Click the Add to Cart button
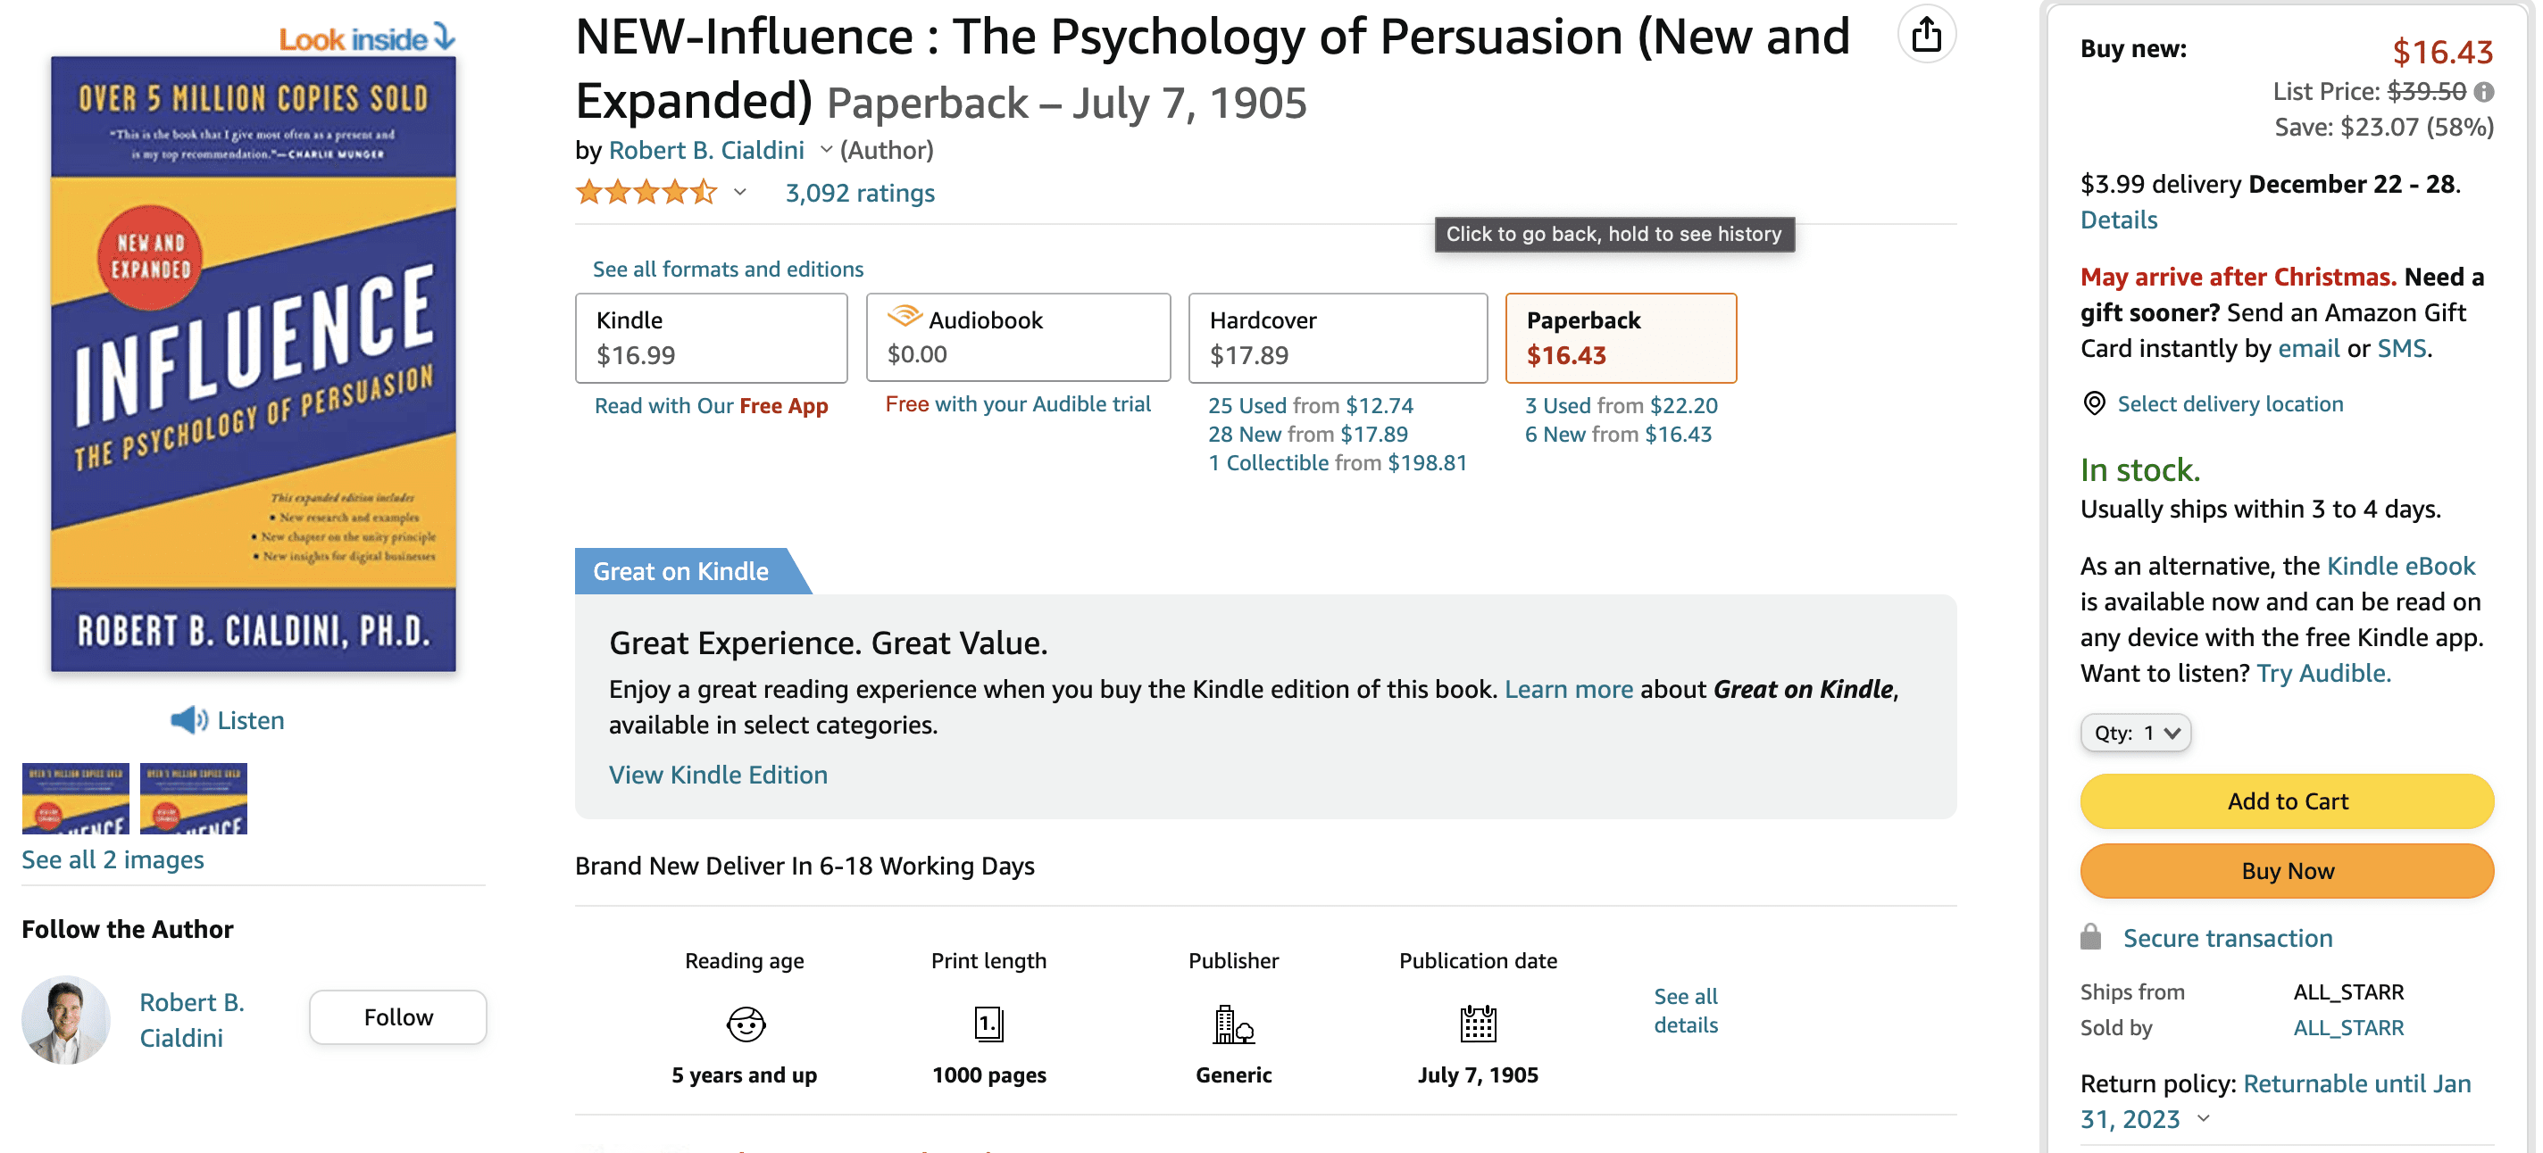Viewport: 2543px width, 1153px height. point(2287,800)
